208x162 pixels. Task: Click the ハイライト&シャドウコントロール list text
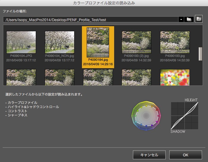click(x=33, y=107)
